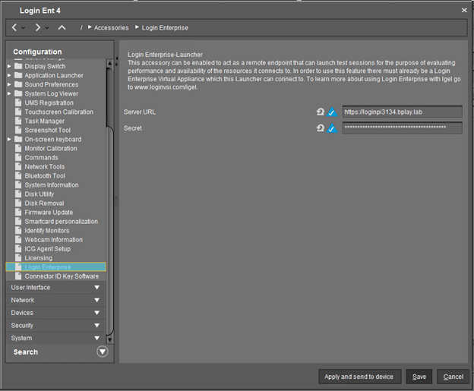Open Monitor Calibration page
This screenshot has height=391, width=474.
click(x=51, y=148)
